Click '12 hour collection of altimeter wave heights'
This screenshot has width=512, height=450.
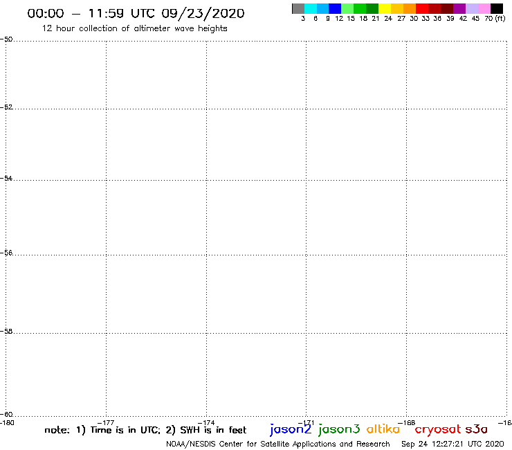point(134,28)
